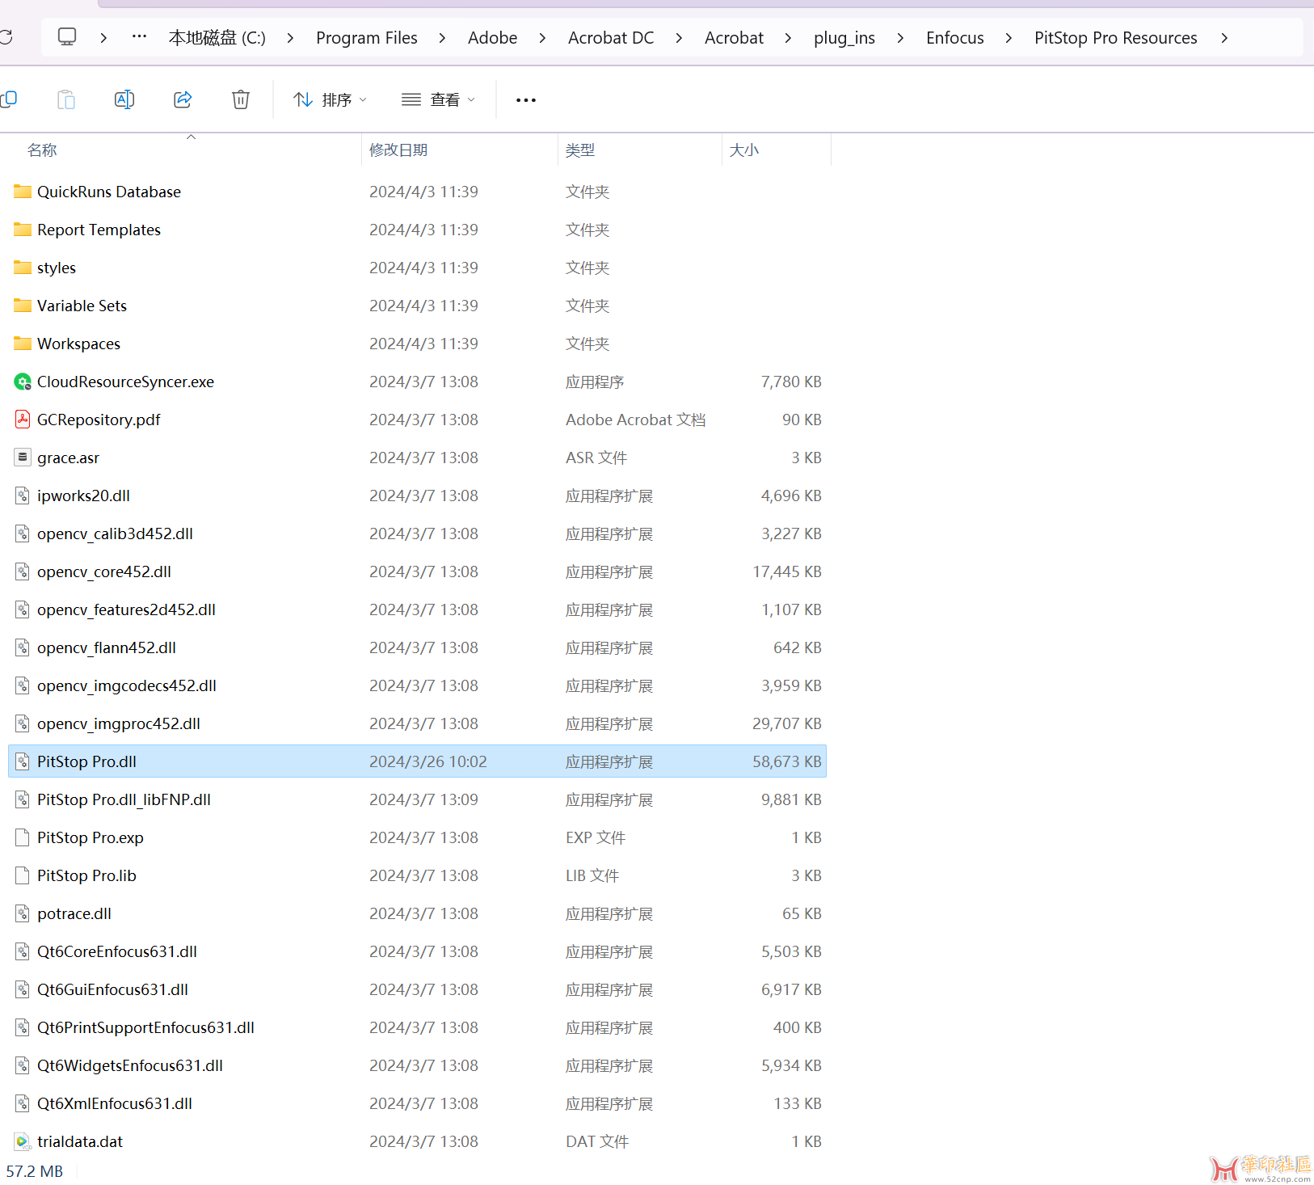This screenshot has height=1185, width=1314.
Task: Click the QuickRuns Database folder icon
Action: (23, 192)
